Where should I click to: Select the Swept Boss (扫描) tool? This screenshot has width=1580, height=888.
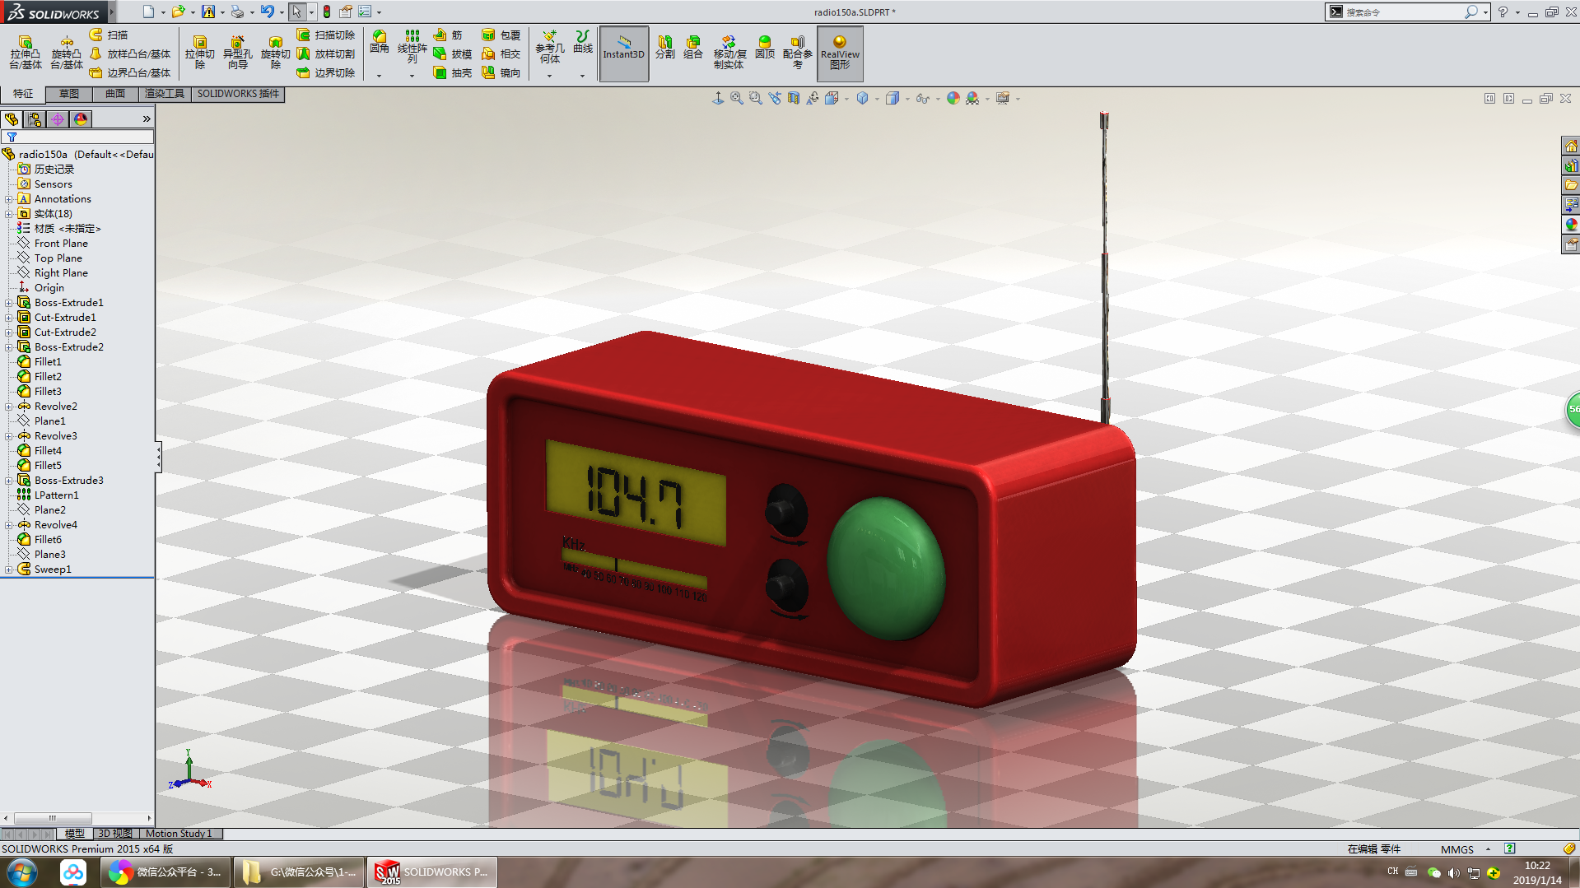coord(109,35)
